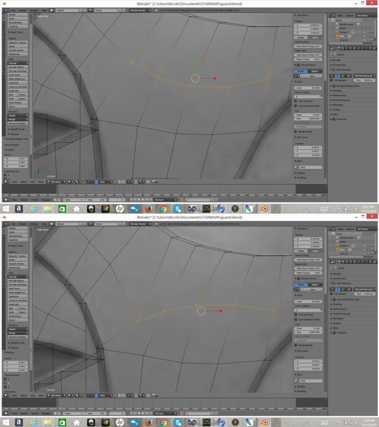Click the render camera icon beside RenderLayers

pyautogui.click(x=359, y=24)
